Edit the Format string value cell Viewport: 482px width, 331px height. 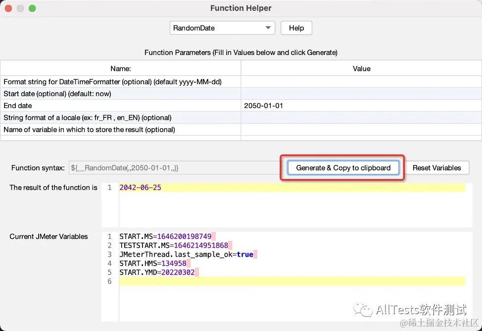[361, 82]
